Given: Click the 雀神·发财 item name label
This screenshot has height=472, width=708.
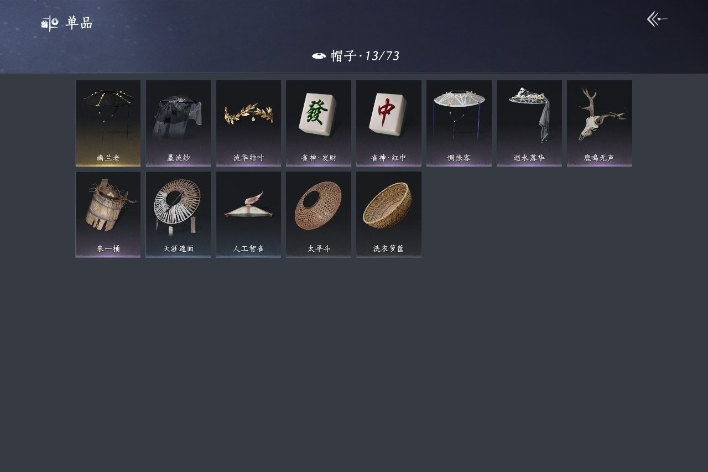Looking at the screenshot, I should [319, 158].
